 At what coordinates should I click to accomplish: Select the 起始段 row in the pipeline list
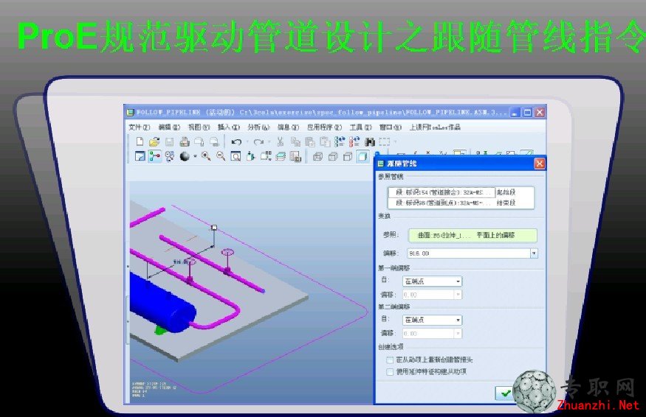pyautogui.click(x=461, y=192)
